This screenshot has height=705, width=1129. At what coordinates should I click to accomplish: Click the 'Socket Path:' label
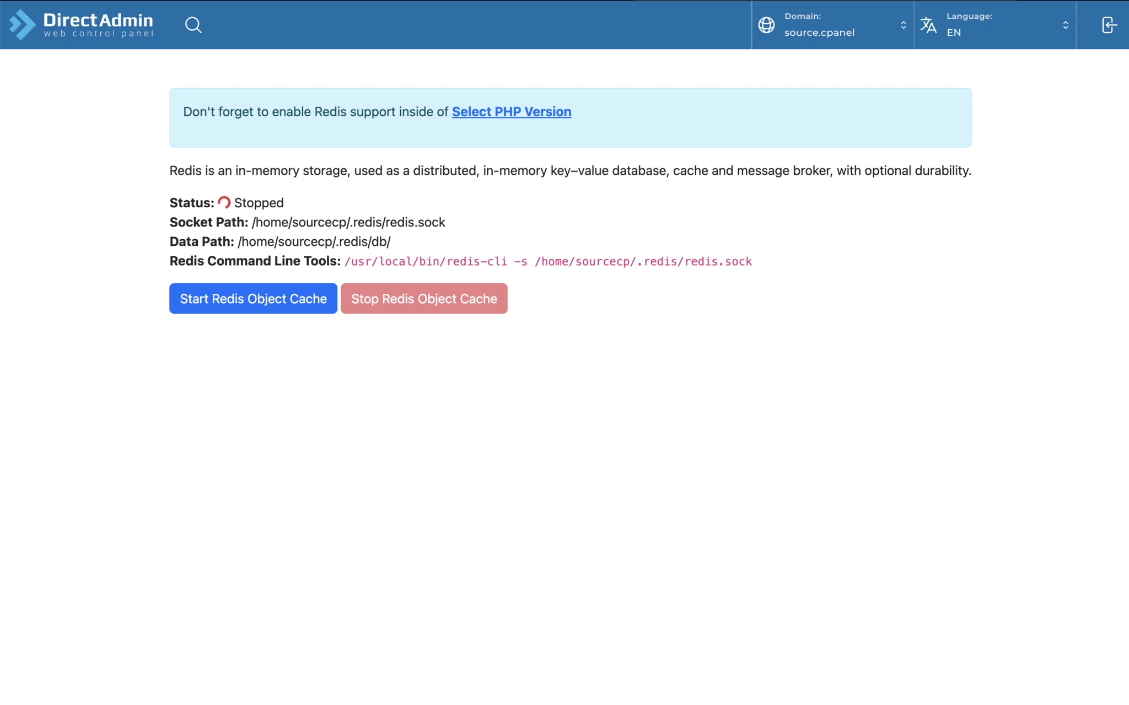tap(209, 222)
